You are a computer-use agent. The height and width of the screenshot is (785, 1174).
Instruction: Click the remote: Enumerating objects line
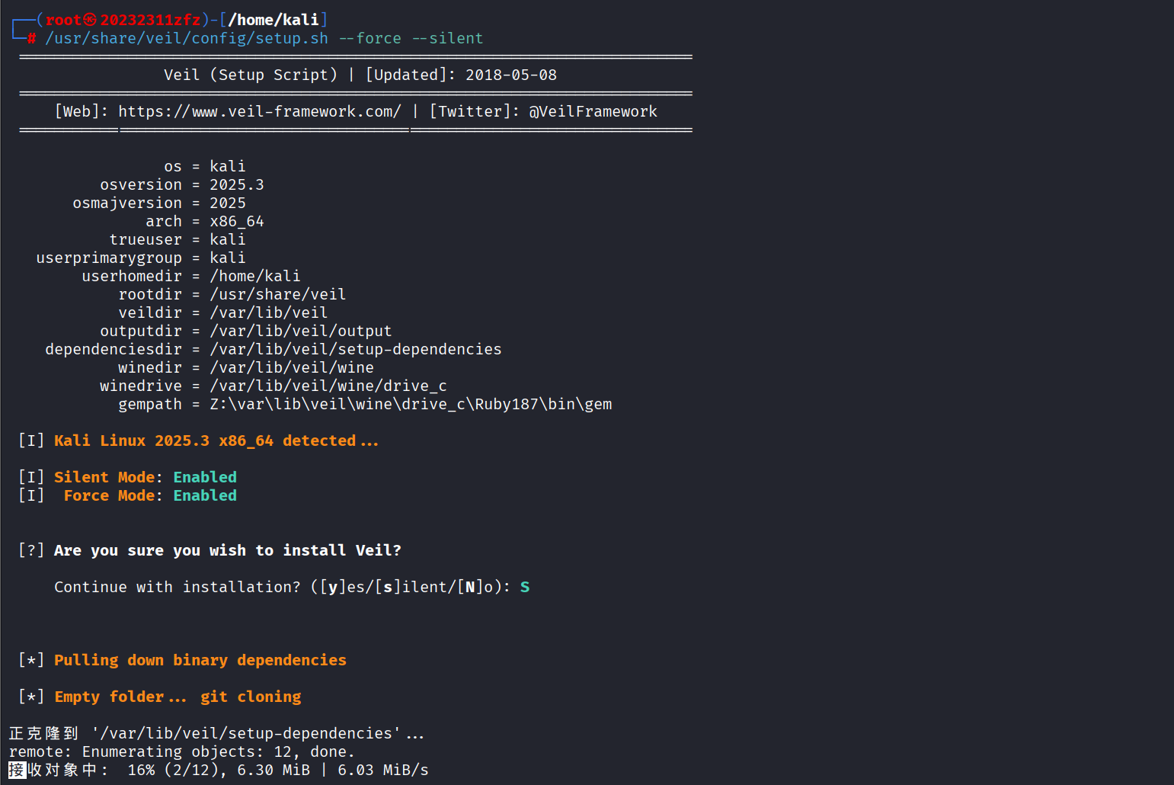(x=182, y=751)
